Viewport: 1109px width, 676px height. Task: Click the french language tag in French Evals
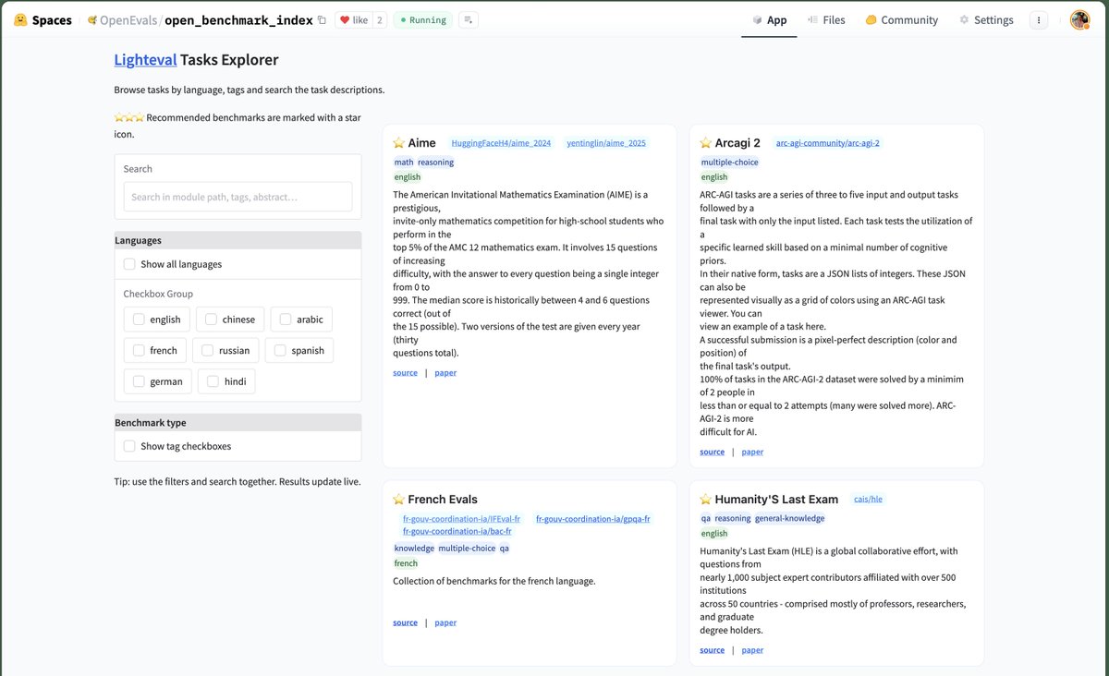coord(406,563)
